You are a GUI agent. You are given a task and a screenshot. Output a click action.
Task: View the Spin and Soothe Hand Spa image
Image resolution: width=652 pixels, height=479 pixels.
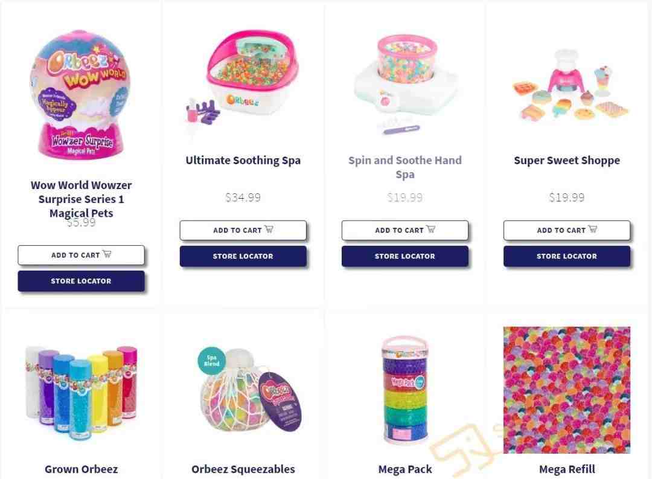coord(404,83)
